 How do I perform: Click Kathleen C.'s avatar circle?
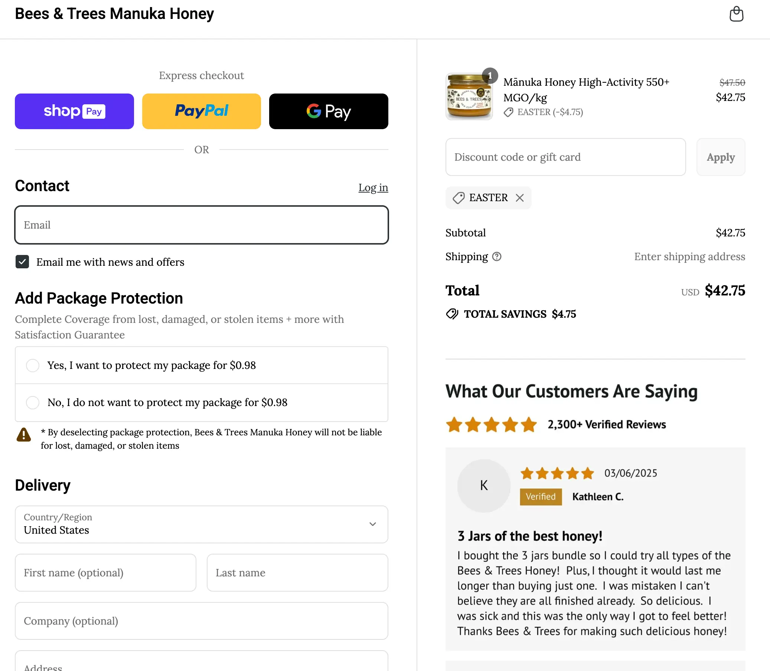[483, 486]
